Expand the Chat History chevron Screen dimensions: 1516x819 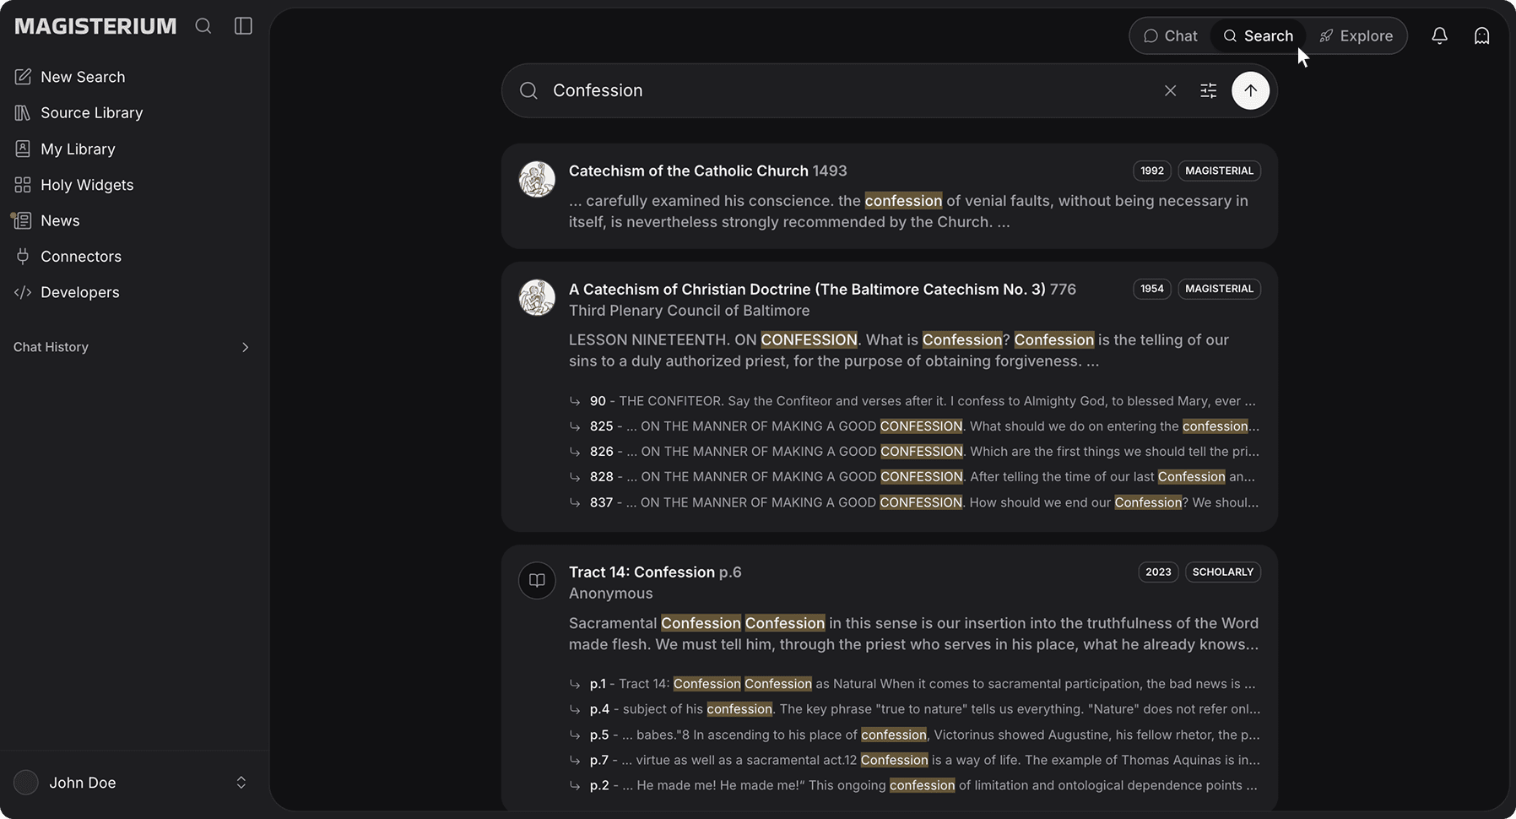[245, 347]
